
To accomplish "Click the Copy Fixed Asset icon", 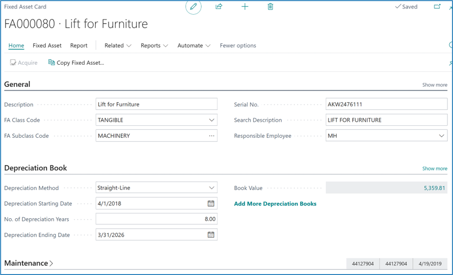I will point(51,62).
